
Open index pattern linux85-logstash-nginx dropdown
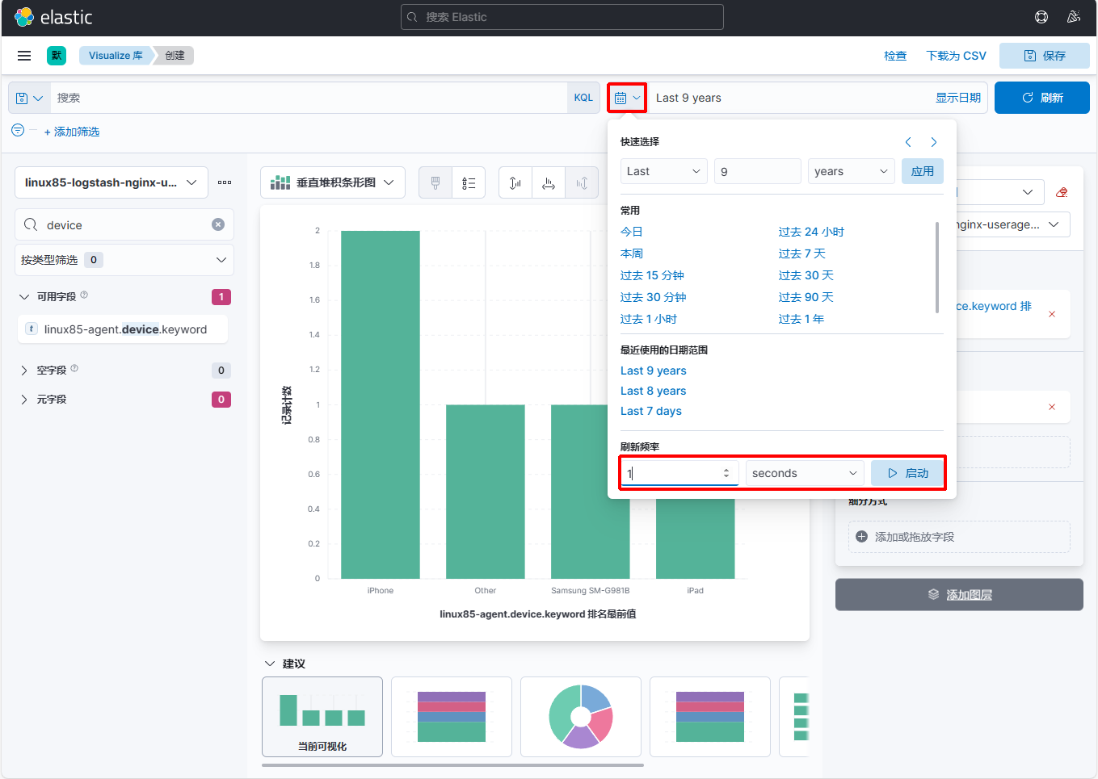(111, 182)
